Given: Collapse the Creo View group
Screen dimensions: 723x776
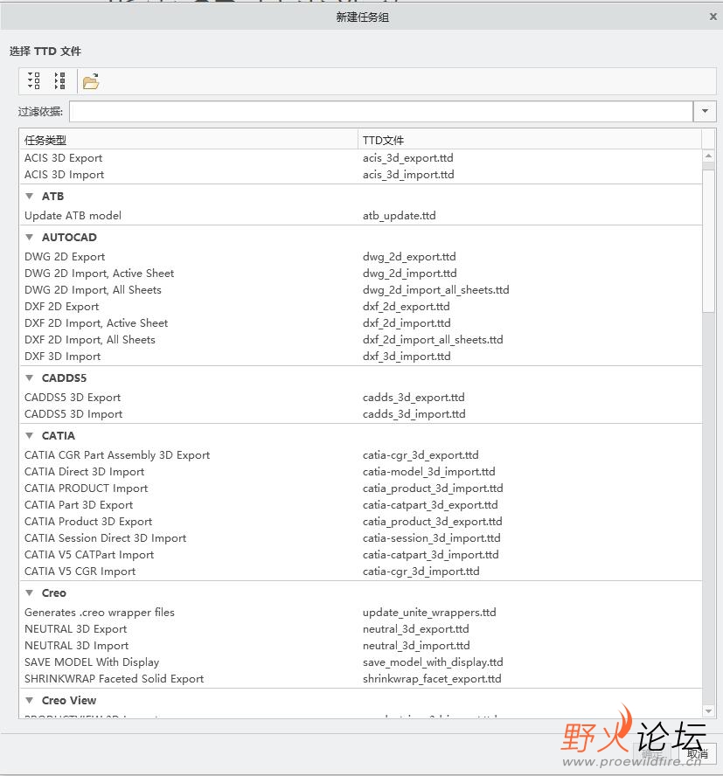Looking at the screenshot, I should pyautogui.click(x=29, y=700).
